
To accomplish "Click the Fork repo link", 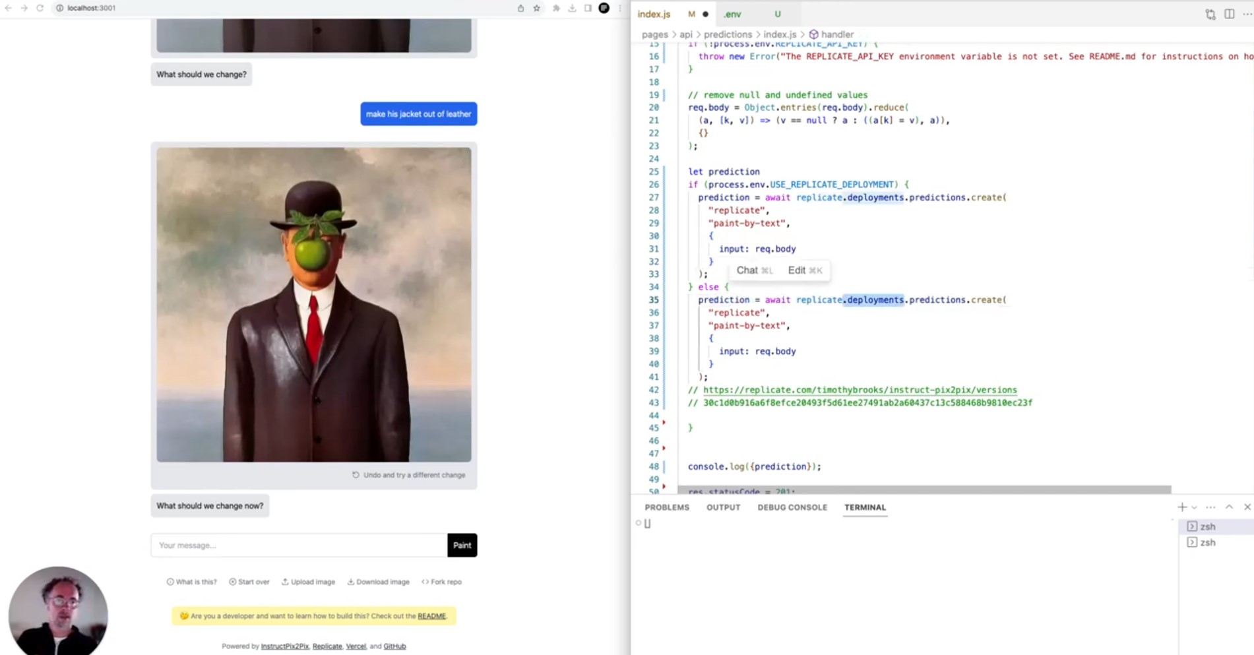I will [441, 582].
